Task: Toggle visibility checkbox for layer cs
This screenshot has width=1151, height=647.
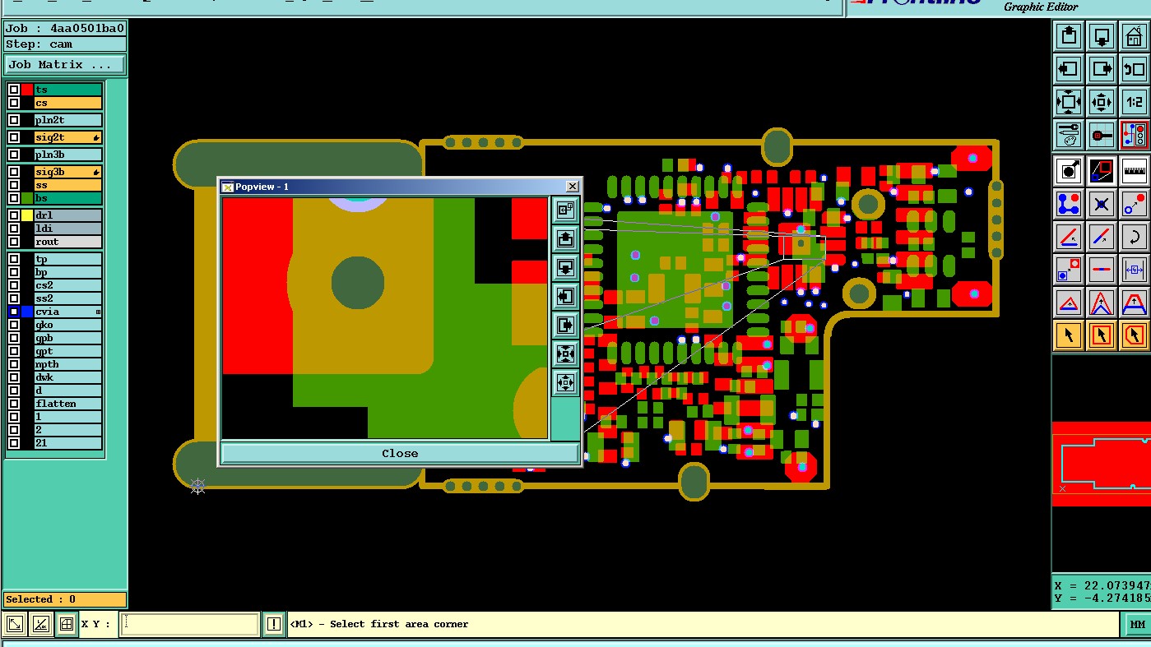Action: (14, 103)
